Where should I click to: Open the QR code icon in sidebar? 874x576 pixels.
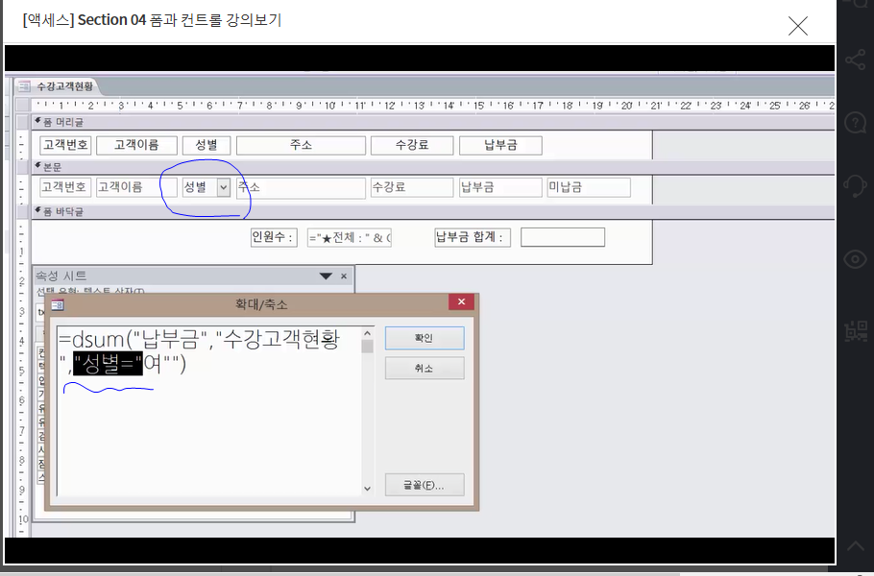(854, 331)
